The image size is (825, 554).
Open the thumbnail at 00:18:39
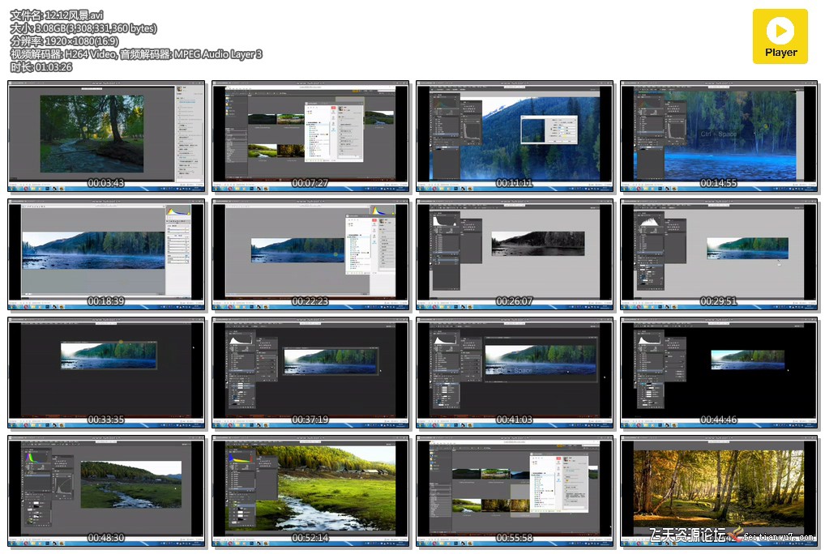(106, 254)
